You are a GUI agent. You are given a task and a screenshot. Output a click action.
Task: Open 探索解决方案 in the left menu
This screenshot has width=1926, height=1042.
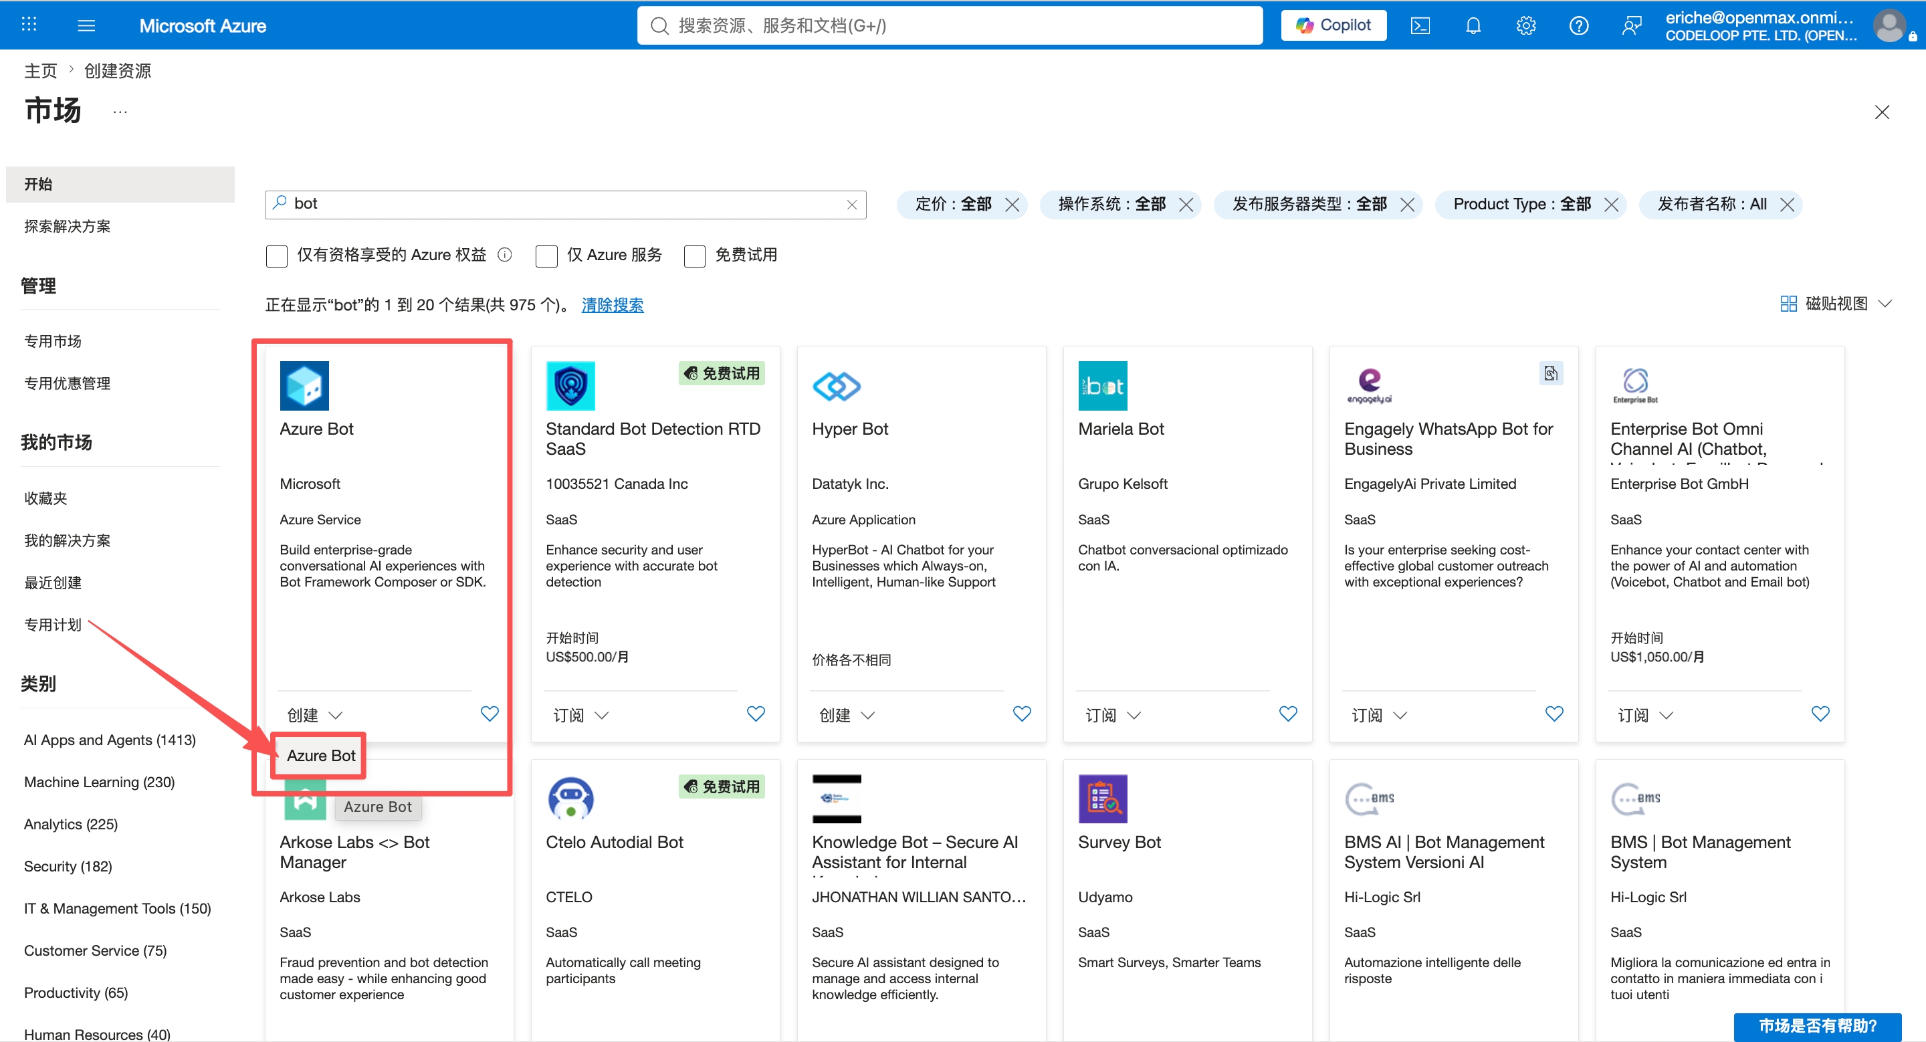[x=68, y=227]
